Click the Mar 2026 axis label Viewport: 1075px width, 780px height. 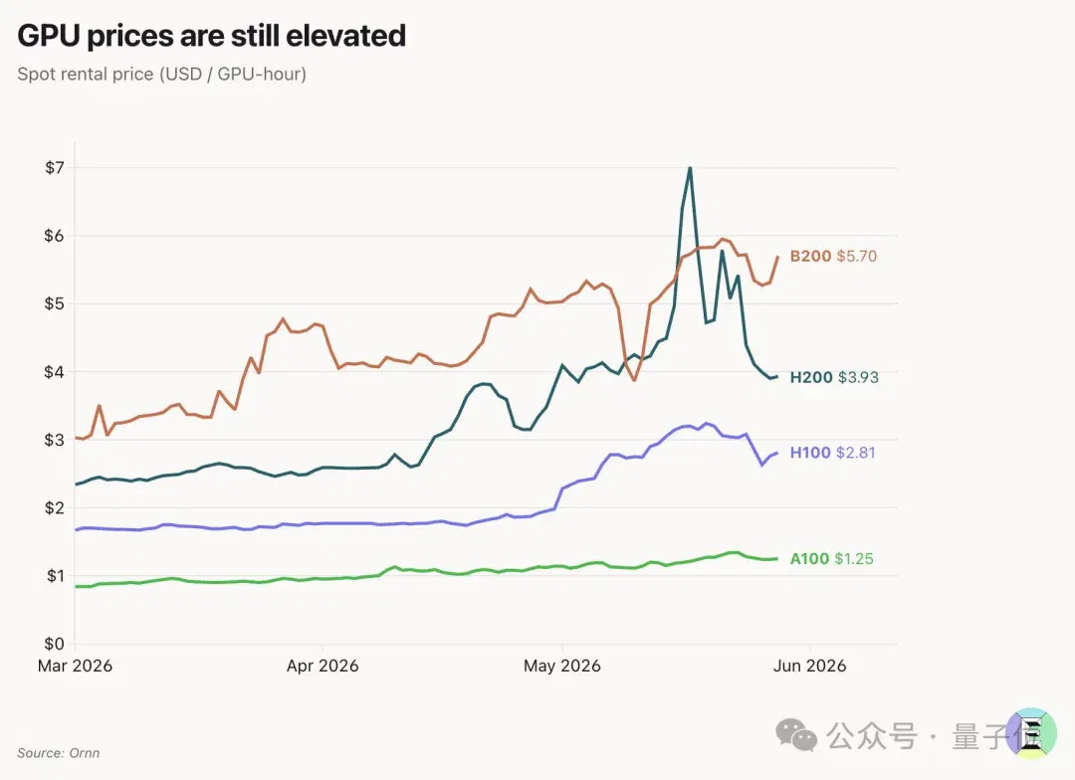click(x=75, y=667)
